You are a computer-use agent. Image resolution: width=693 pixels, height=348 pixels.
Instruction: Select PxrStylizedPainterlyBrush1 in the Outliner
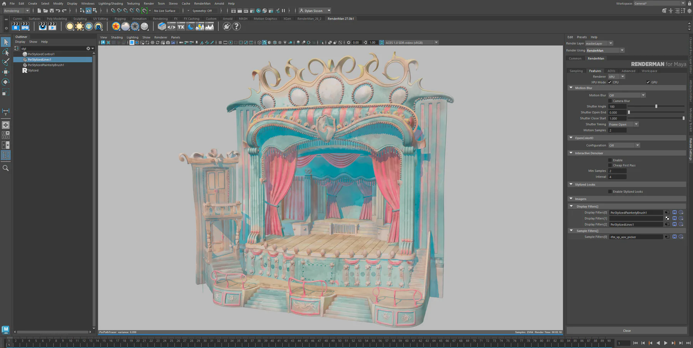[46, 65]
